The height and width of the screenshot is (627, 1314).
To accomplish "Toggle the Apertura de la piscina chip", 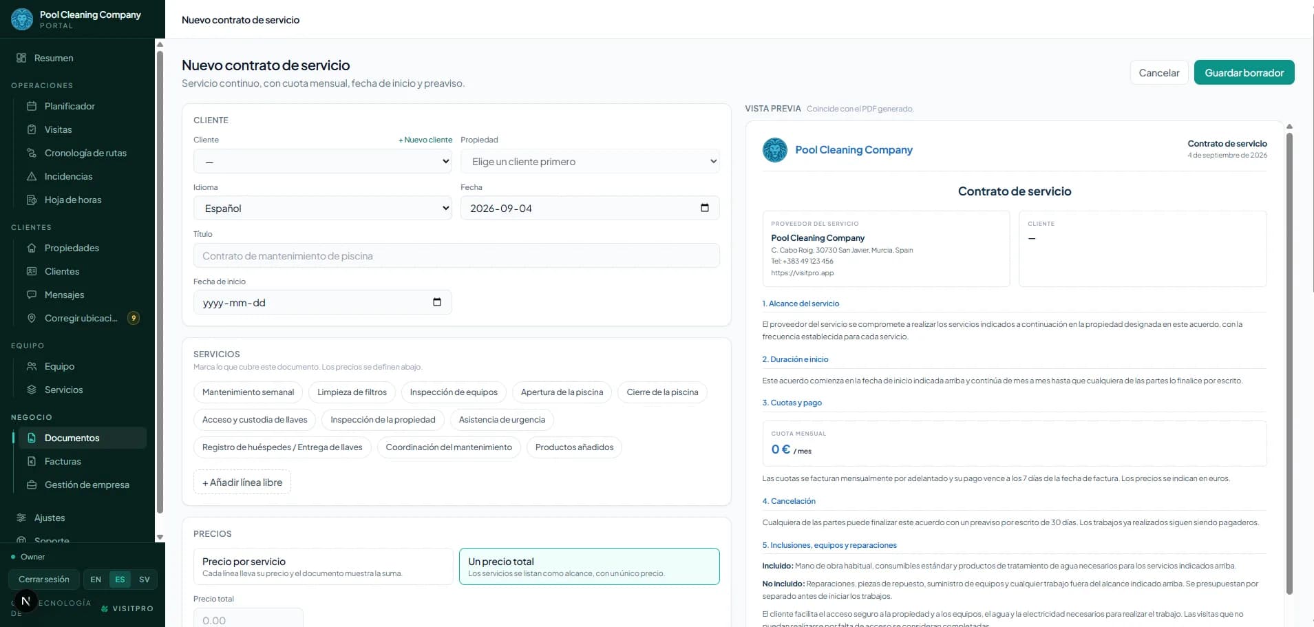I will pyautogui.click(x=562, y=392).
